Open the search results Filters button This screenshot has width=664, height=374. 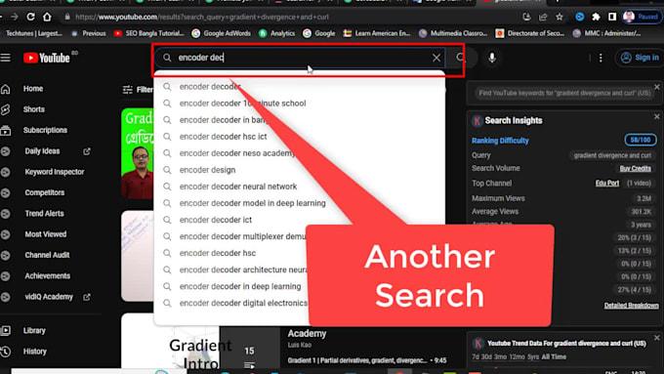point(138,90)
